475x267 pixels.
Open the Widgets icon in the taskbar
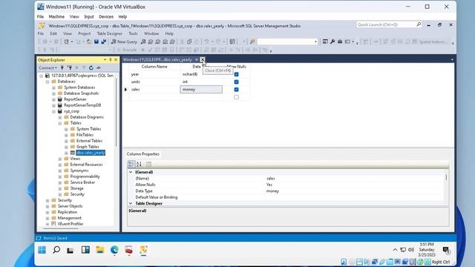tap(85, 250)
